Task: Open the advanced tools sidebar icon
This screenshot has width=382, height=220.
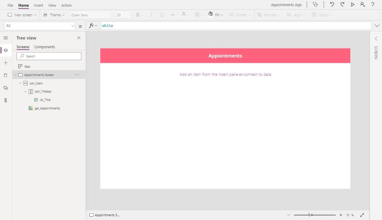Action: pos(6,100)
